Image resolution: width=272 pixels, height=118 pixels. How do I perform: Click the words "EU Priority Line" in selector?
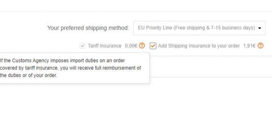coord(155,28)
